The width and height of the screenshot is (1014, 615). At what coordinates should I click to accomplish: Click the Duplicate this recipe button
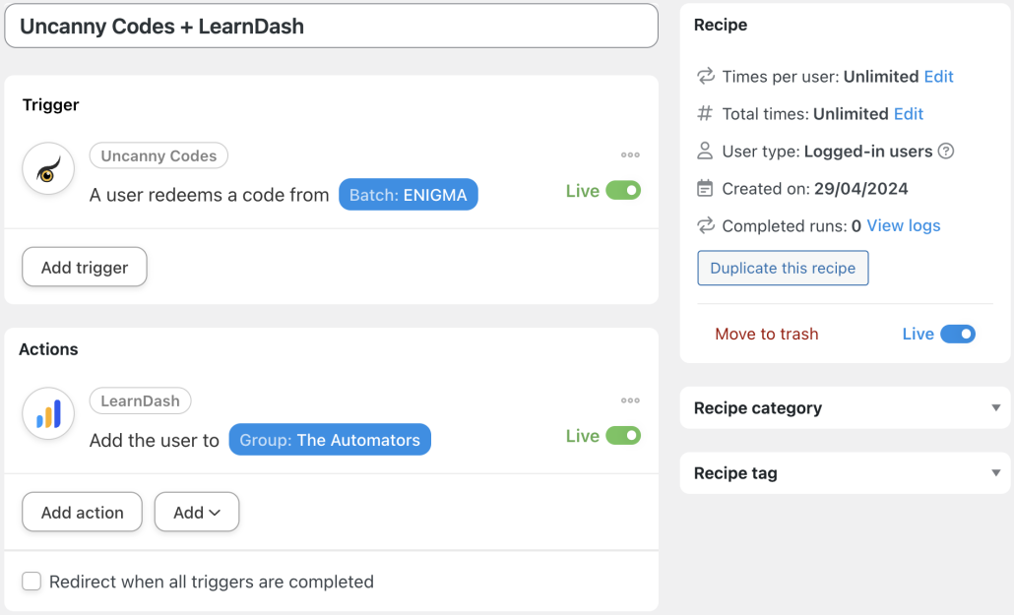tap(782, 268)
